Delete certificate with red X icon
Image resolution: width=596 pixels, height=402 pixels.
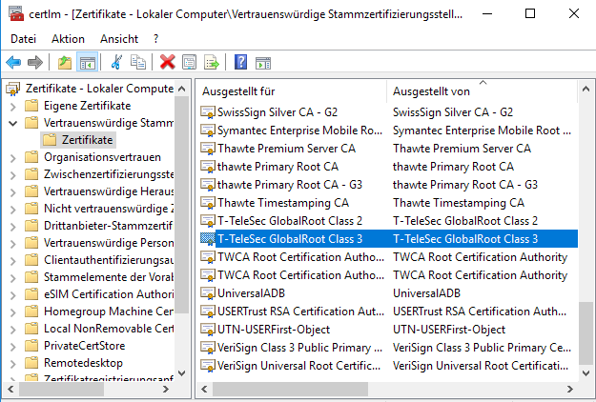167,62
